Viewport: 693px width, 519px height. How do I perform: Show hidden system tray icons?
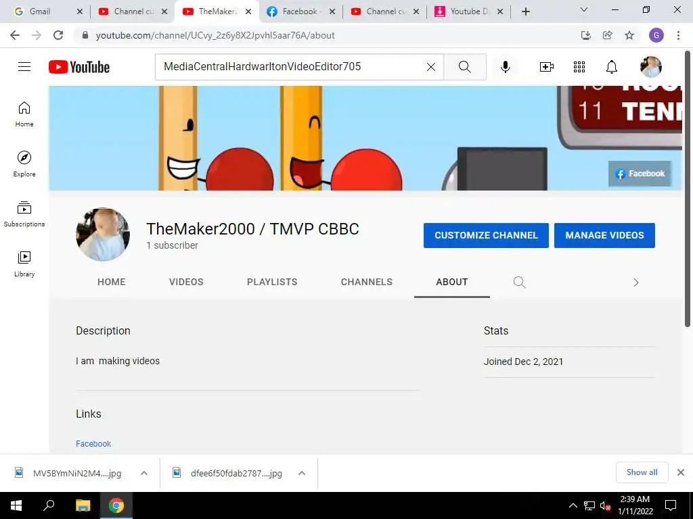tap(573, 505)
